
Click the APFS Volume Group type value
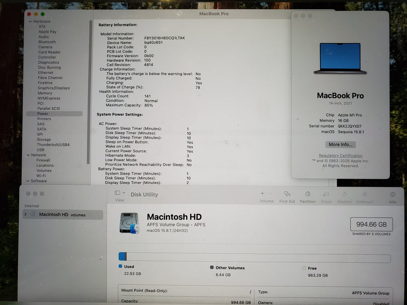pyautogui.click(x=371, y=293)
